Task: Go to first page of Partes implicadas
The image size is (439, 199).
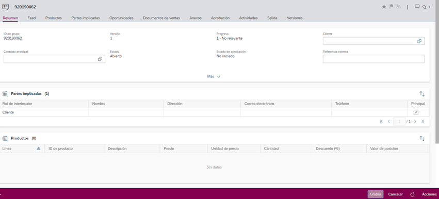Action: coord(381,122)
